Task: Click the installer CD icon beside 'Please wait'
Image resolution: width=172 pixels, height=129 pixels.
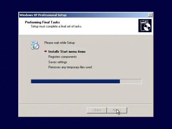Action: tap(35, 45)
